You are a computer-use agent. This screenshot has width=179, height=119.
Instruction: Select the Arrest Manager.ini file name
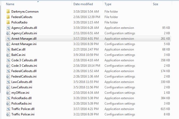click(24, 44)
